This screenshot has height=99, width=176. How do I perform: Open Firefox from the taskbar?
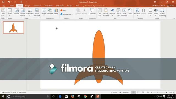[x=73, y=97]
